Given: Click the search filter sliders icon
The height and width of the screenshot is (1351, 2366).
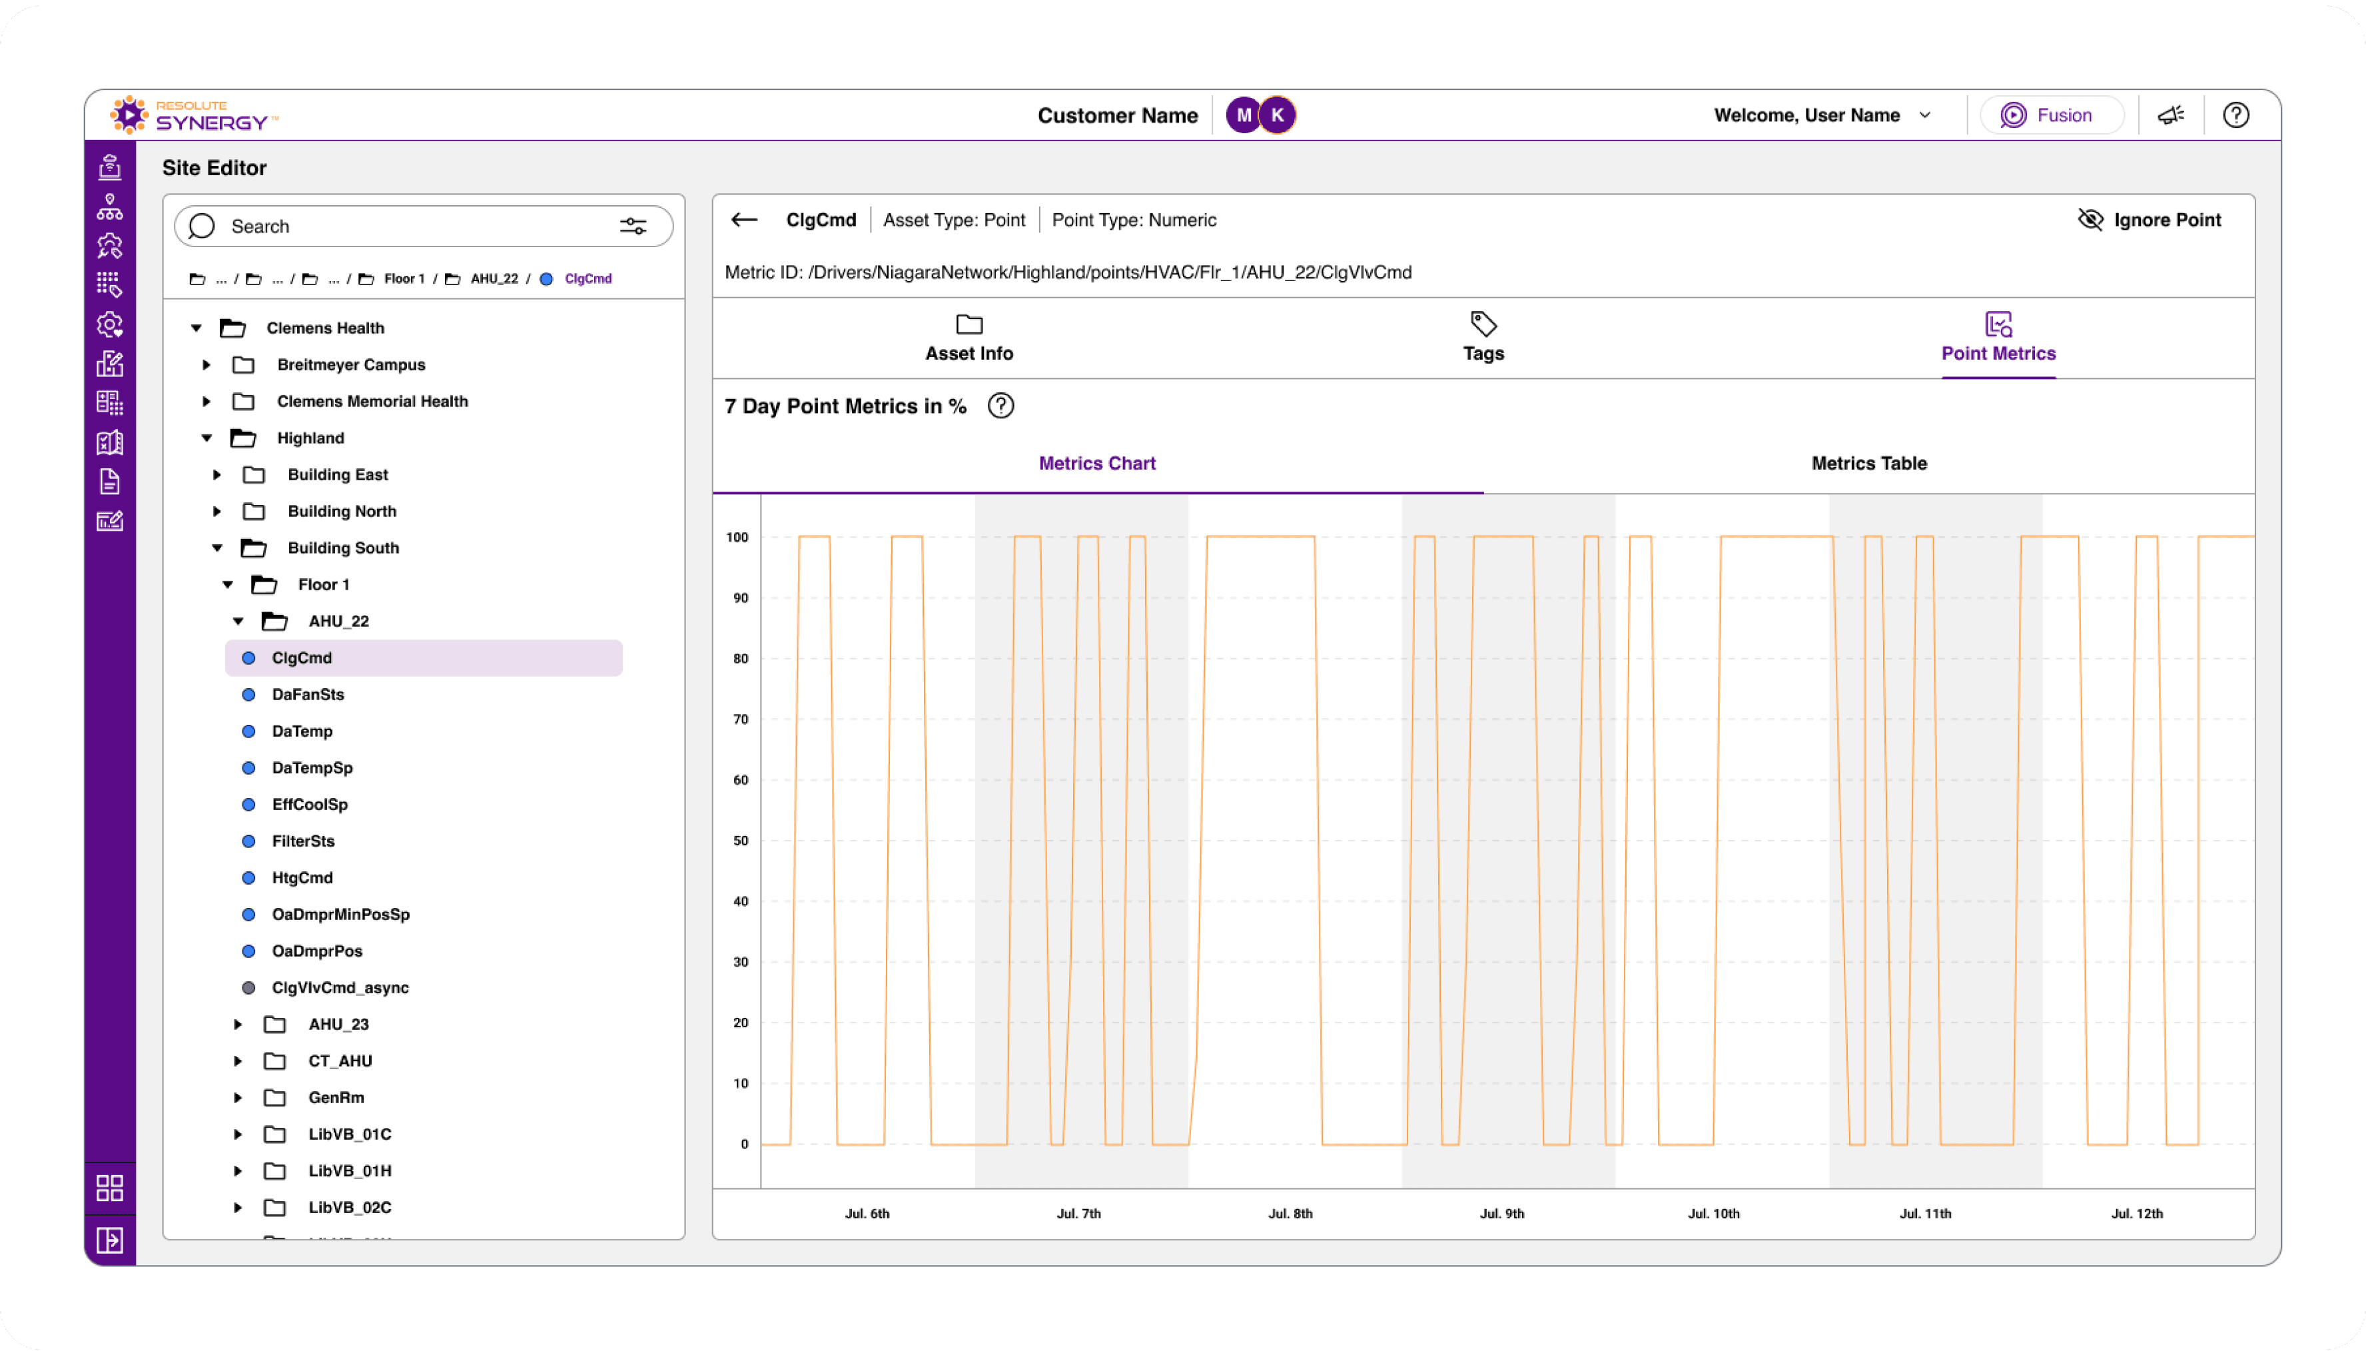Looking at the screenshot, I should [633, 226].
